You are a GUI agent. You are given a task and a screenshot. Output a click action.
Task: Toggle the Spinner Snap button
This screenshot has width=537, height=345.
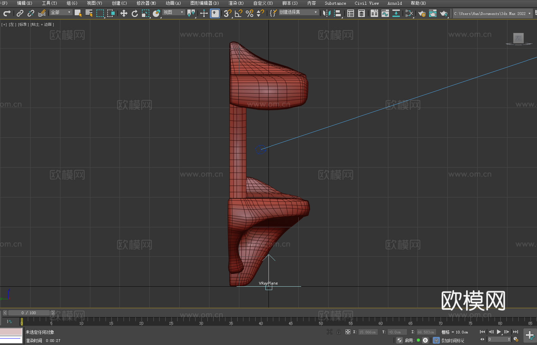[260, 13]
